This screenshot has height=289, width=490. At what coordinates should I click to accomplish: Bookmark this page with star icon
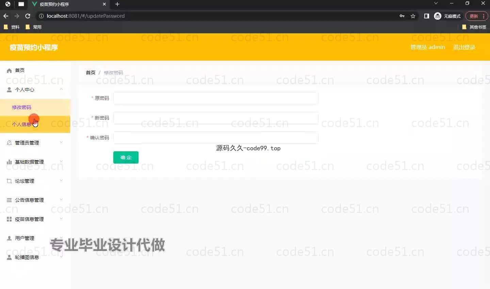pyautogui.click(x=413, y=16)
